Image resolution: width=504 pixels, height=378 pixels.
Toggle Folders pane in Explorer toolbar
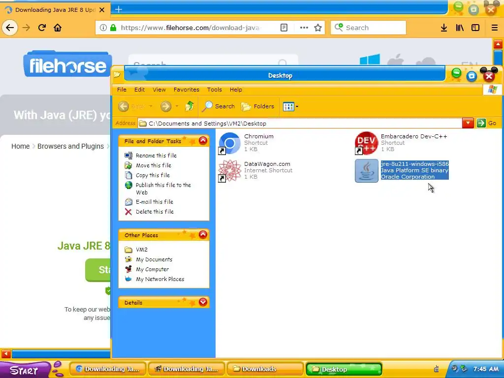tap(257, 106)
